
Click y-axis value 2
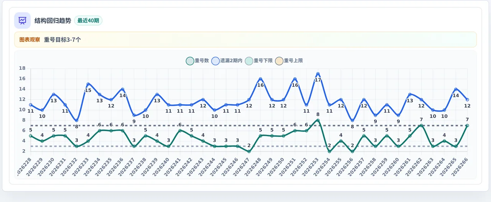[x=24, y=151]
